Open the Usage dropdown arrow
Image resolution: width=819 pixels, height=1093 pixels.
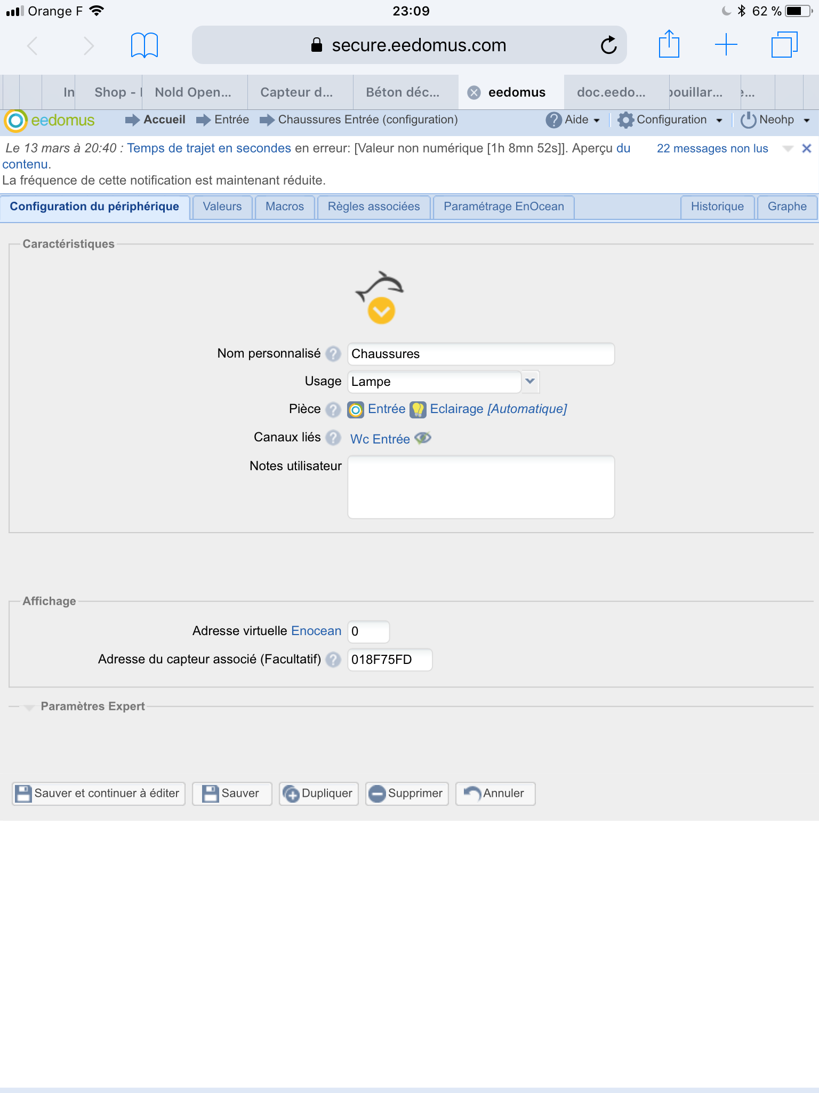coord(530,381)
